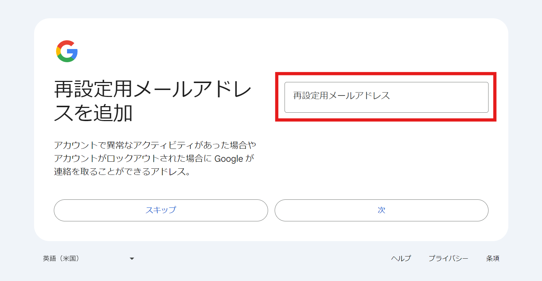Open the プライバシー link
This screenshot has height=281, width=542.
click(449, 259)
